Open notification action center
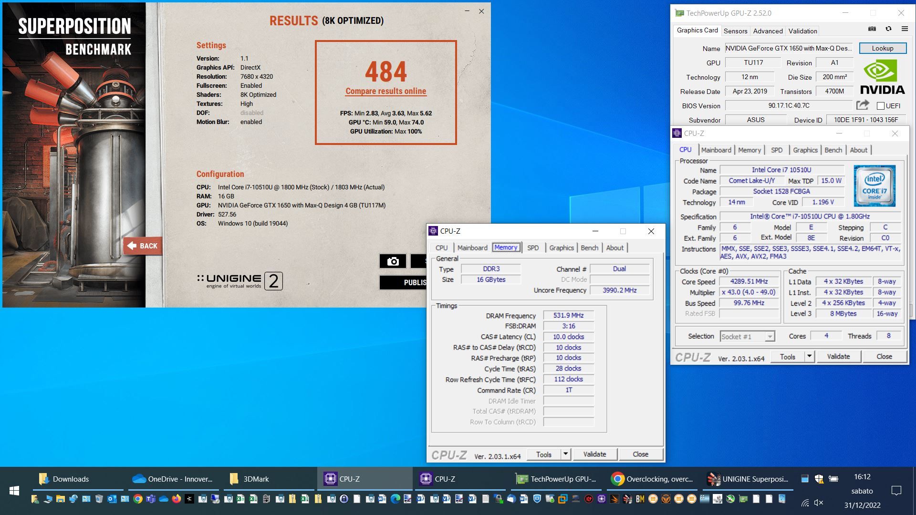Screen dimensions: 916x515 (x=896, y=491)
